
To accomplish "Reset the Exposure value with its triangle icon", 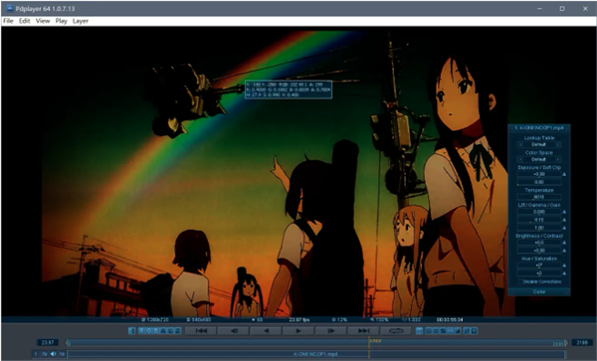I will click(x=564, y=174).
